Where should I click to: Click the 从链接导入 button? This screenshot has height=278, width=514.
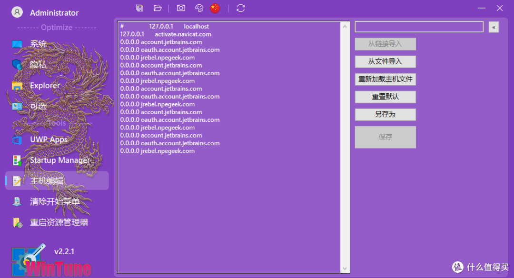[385, 44]
